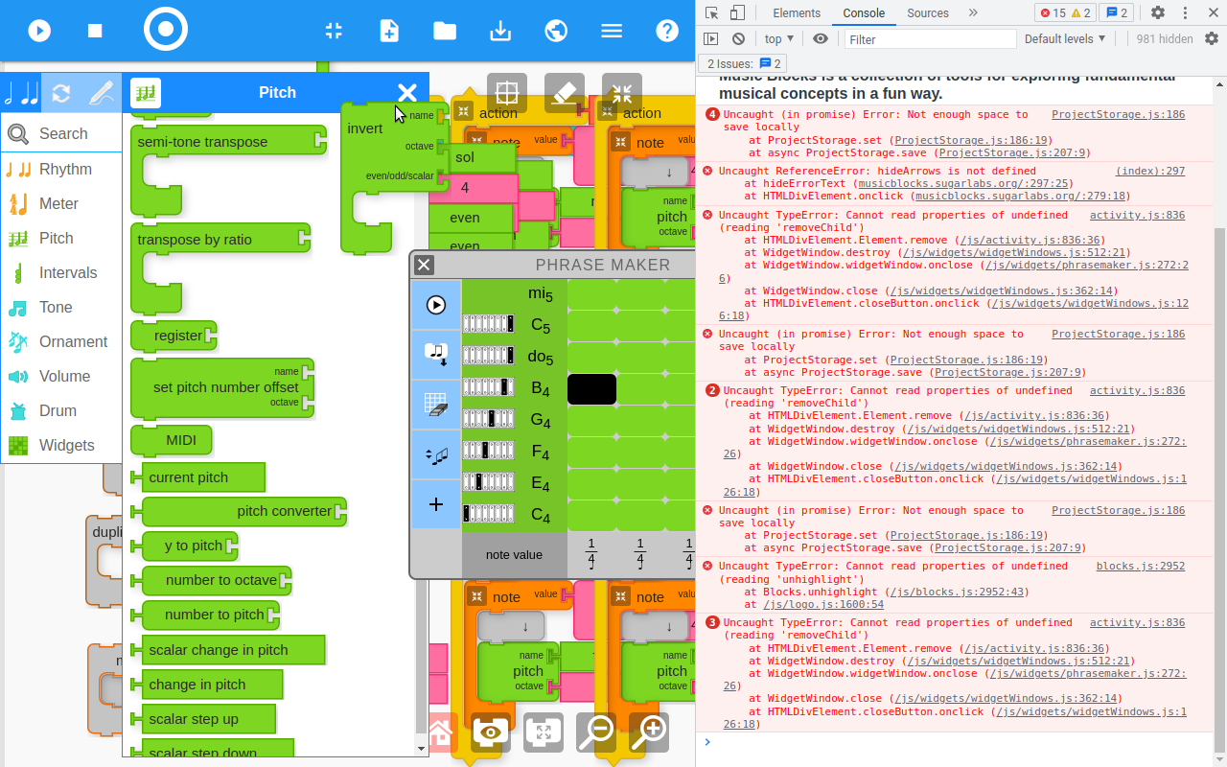The width and height of the screenshot is (1227, 767).
Task: Erase all notes using the Phrase Maker eraser
Action: click(436, 404)
